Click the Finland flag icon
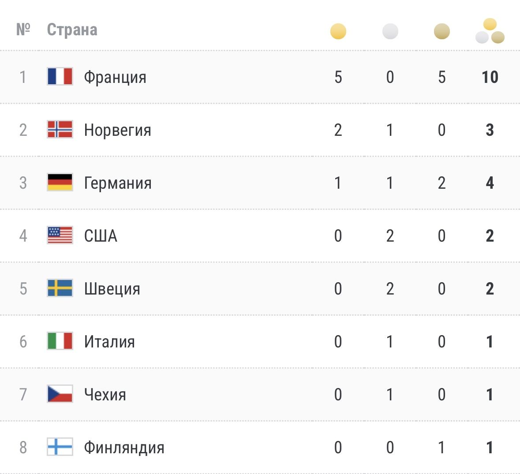The image size is (520, 474). click(60, 447)
